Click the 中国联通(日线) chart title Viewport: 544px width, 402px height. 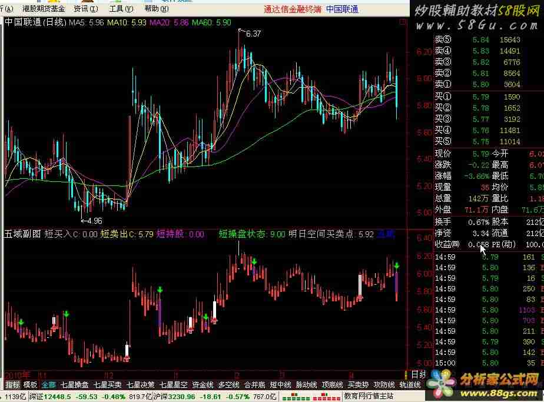[x=35, y=22]
